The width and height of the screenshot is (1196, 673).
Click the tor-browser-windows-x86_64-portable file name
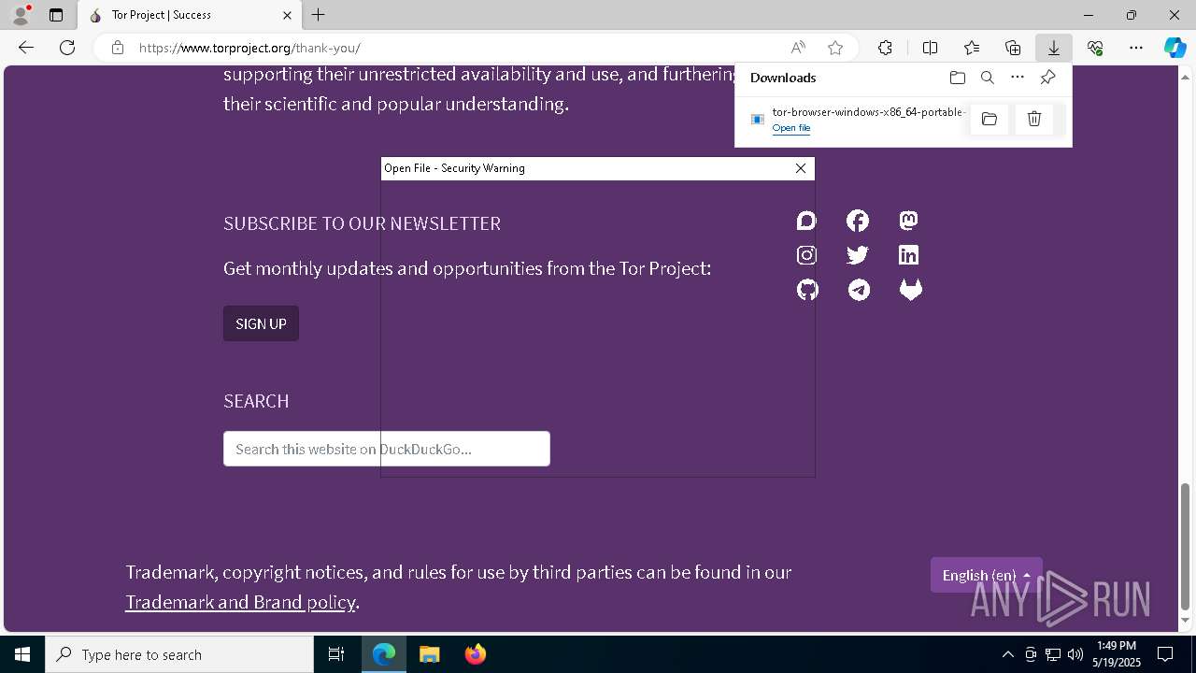point(868,112)
